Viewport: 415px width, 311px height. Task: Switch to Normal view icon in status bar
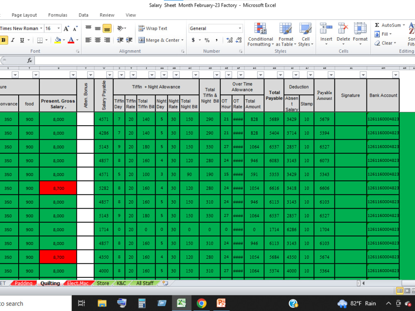tap(400, 291)
